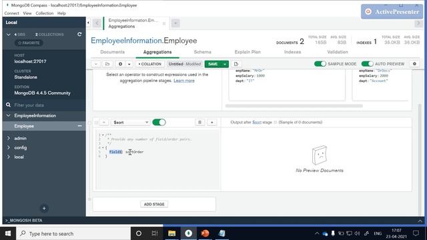Fold the comment block at editor line 1
427x240 pixels.
coord(103,135)
